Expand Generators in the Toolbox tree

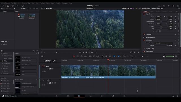[x=3, y=63]
